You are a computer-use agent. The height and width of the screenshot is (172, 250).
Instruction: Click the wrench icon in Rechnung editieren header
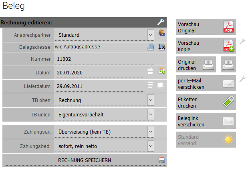pos(161,22)
